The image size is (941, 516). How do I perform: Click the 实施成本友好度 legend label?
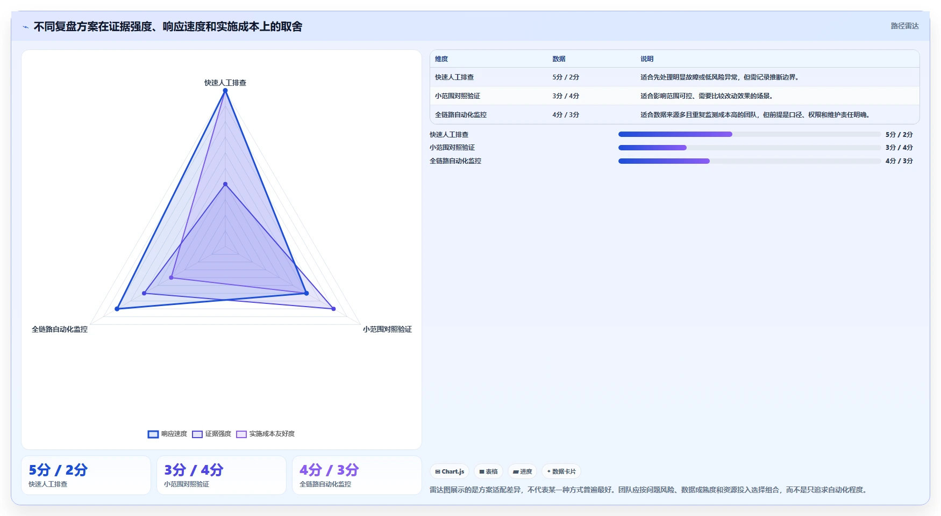coord(272,434)
